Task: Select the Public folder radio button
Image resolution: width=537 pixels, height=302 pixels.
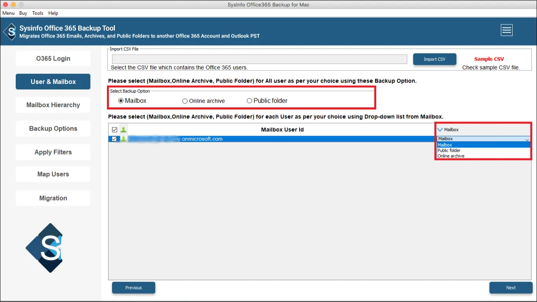Action: pyautogui.click(x=249, y=101)
